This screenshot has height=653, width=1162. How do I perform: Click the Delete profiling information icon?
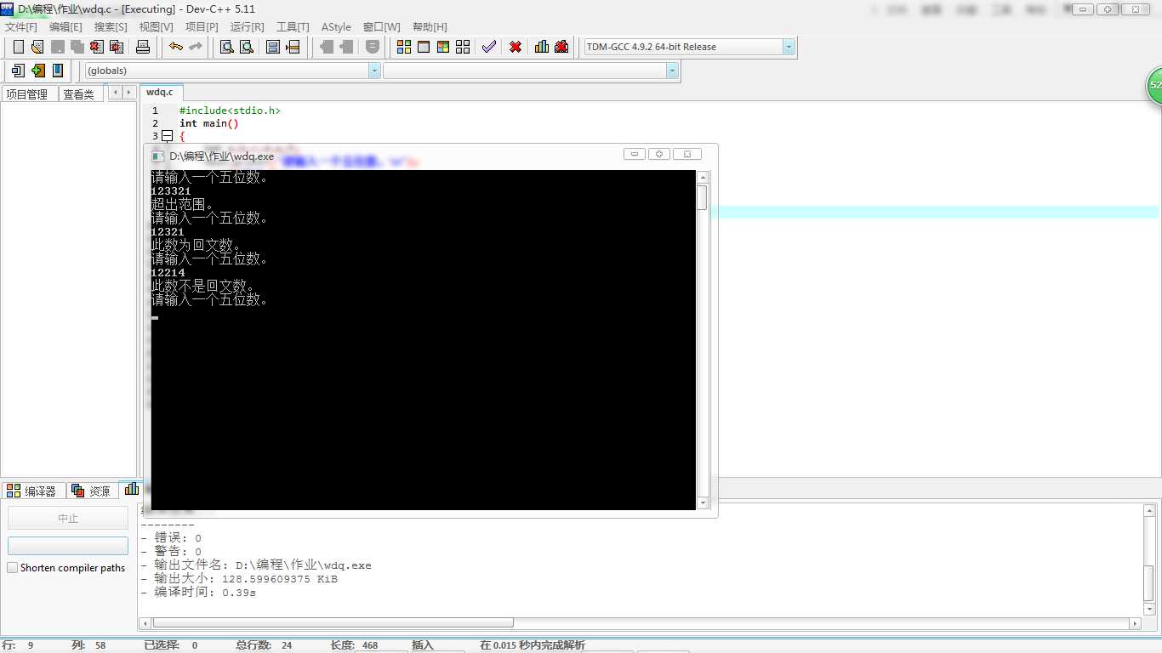(561, 47)
